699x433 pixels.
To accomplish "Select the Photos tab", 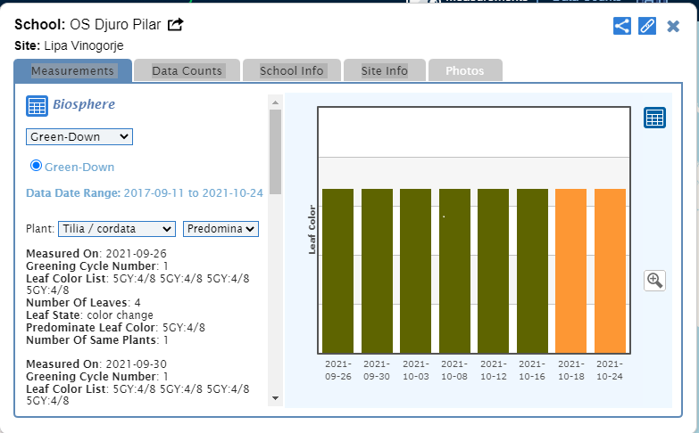I will click(464, 70).
